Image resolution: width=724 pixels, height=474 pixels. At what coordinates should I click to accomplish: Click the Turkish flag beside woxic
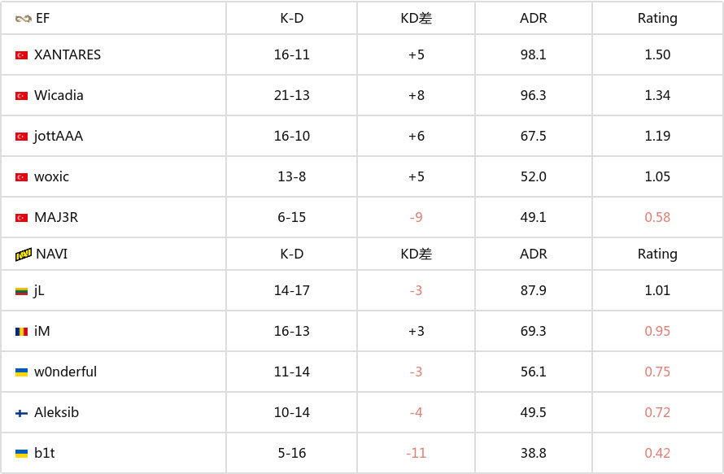coord(21,177)
